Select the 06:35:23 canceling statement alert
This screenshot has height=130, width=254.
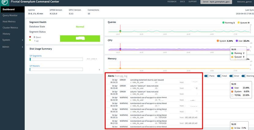tap(154, 81)
